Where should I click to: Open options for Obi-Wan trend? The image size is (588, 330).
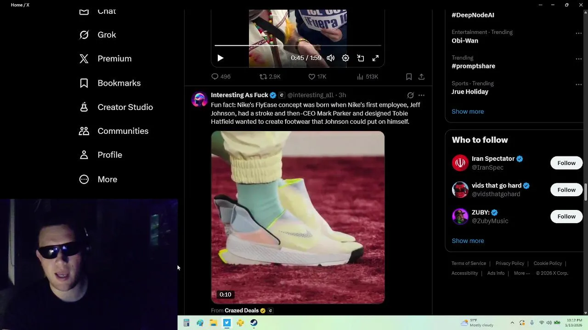[578, 33]
